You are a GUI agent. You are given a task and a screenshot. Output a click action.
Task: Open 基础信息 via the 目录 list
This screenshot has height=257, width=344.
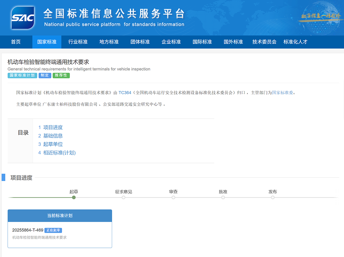coord(53,136)
